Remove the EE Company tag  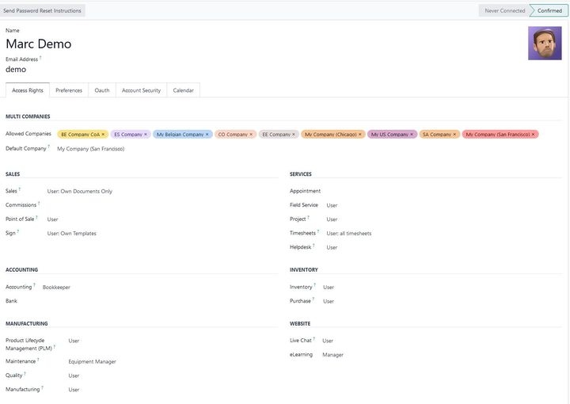tap(294, 135)
